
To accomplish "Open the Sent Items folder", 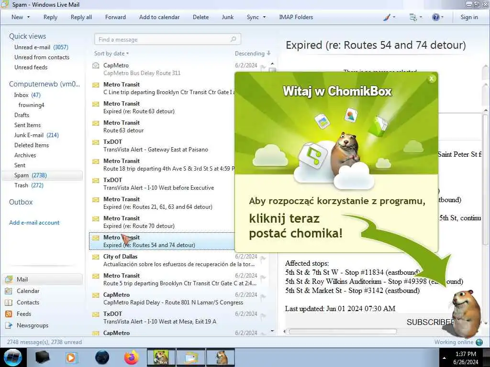I will pos(27,125).
